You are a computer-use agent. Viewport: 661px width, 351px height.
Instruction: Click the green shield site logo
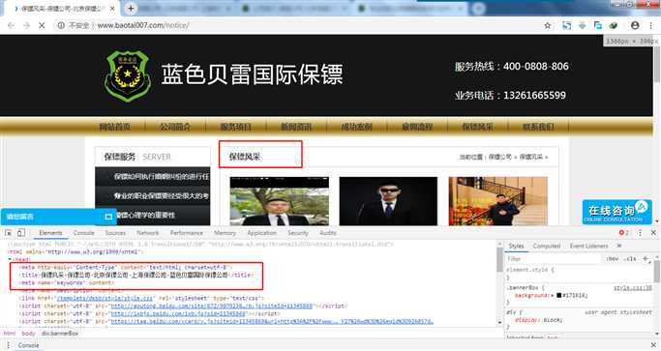pyautogui.click(x=128, y=75)
